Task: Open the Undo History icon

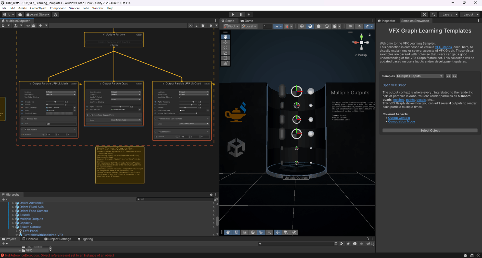Action: pyautogui.click(x=425, y=15)
